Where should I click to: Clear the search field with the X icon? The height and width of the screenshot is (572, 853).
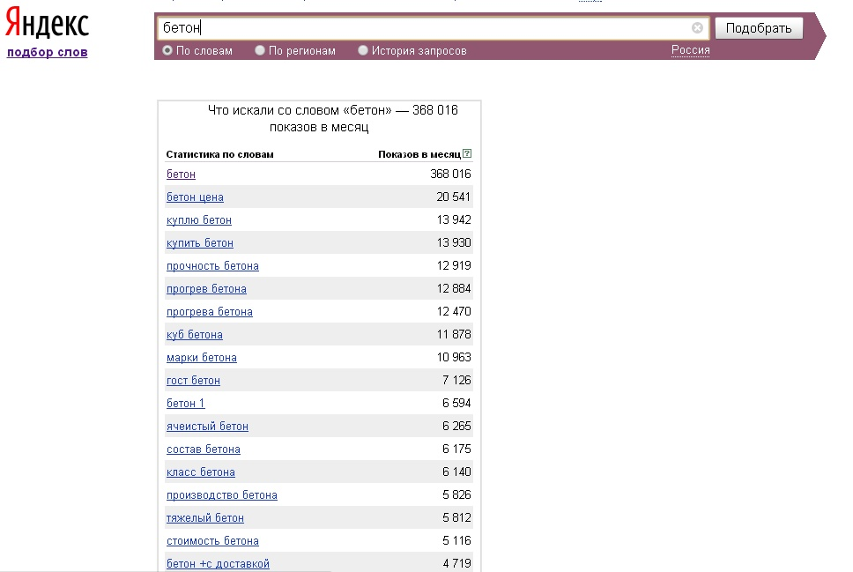tap(697, 27)
